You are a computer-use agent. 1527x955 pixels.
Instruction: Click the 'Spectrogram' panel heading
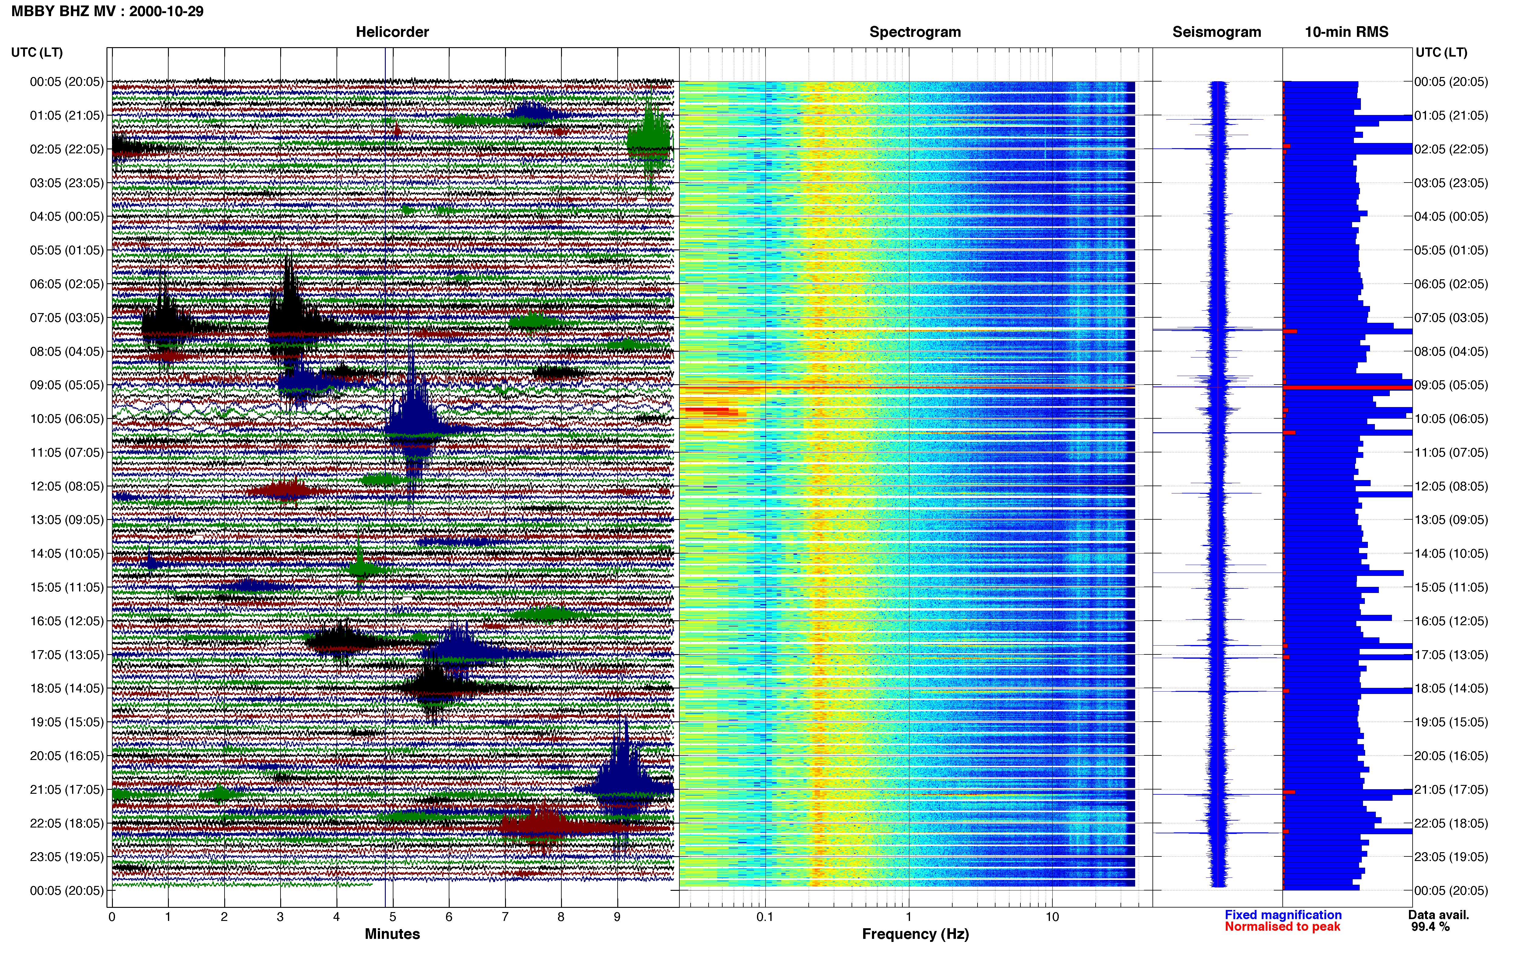click(915, 32)
